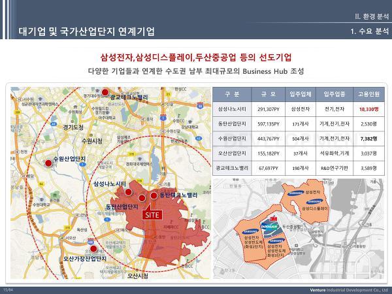Click the 597,135PY cell
Screen dimensions: 392x294
[269, 124]
